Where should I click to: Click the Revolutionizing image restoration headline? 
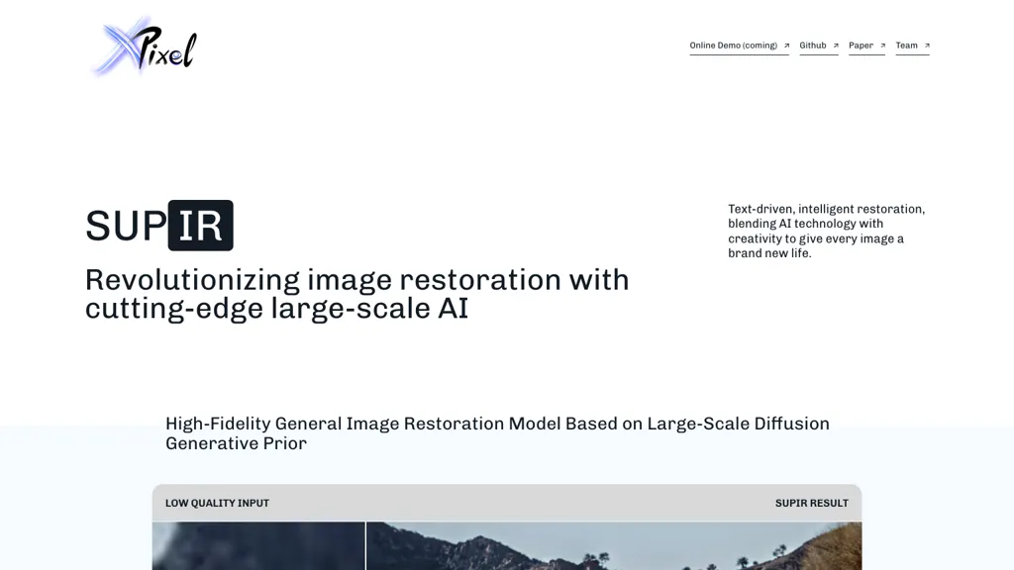[356, 294]
